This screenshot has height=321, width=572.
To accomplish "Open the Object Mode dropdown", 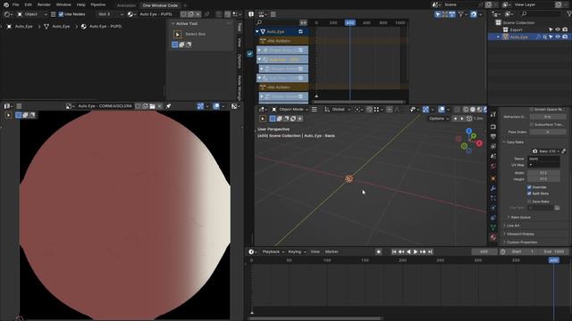I will [x=290, y=110].
